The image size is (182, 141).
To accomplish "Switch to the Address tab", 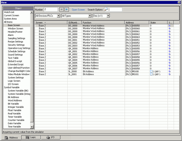I will [x=12, y=138].
